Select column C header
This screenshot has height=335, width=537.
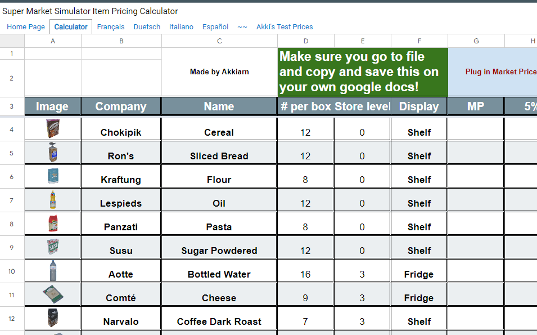point(219,41)
